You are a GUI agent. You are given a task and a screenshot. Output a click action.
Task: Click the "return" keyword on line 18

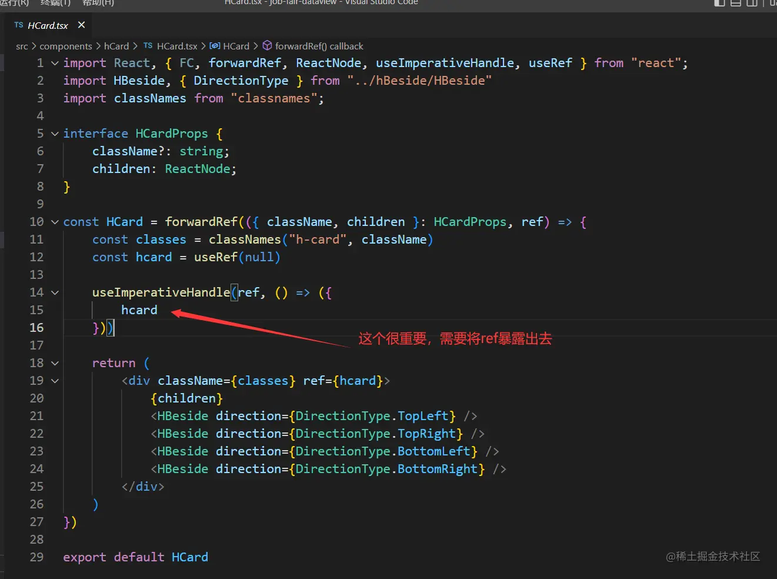point(114,363)
